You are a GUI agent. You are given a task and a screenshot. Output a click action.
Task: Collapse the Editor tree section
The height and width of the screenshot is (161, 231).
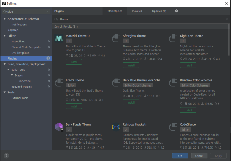pyautogui.click(x=5, y=36)
